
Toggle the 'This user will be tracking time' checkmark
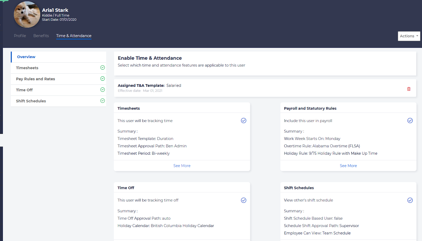pos(243,121)
